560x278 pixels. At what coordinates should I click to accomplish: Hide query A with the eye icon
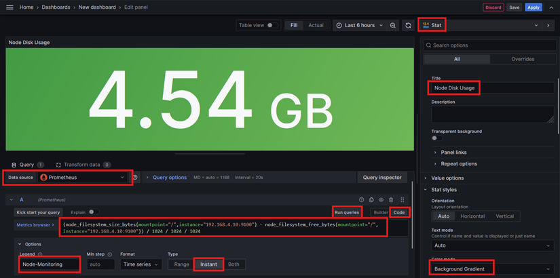point(381,200)
